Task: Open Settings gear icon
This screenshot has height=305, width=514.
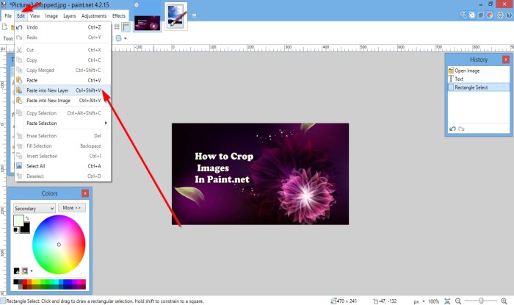Action: pyautogui.click(x=500, y=15)
